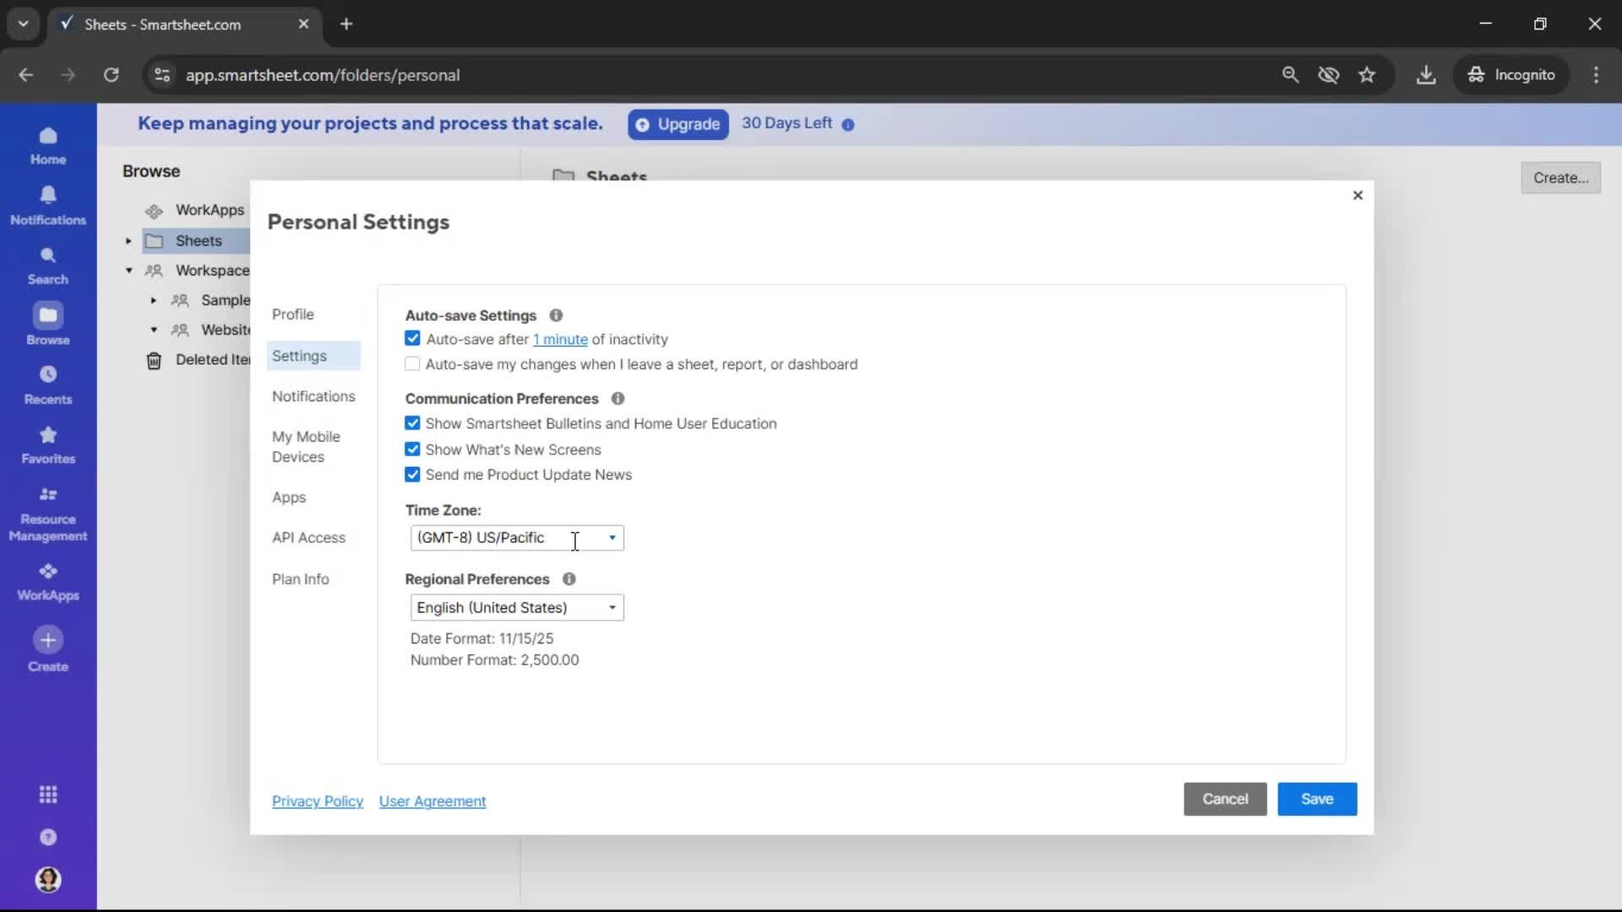
Task: Open WorkApps from the sidebar
Action: (48, 579)
